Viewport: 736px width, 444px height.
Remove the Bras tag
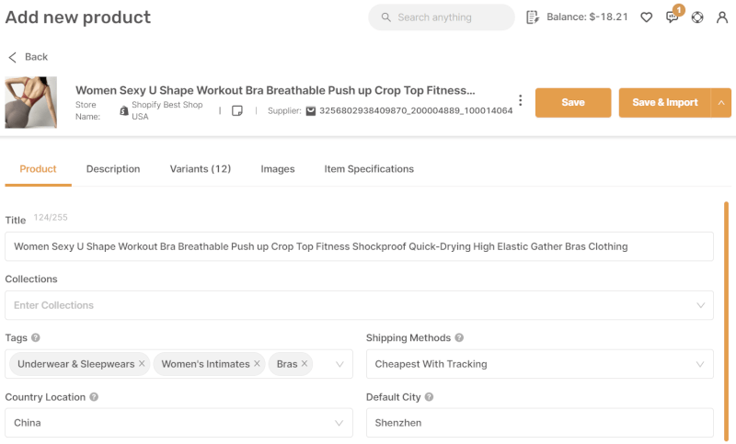305,363
